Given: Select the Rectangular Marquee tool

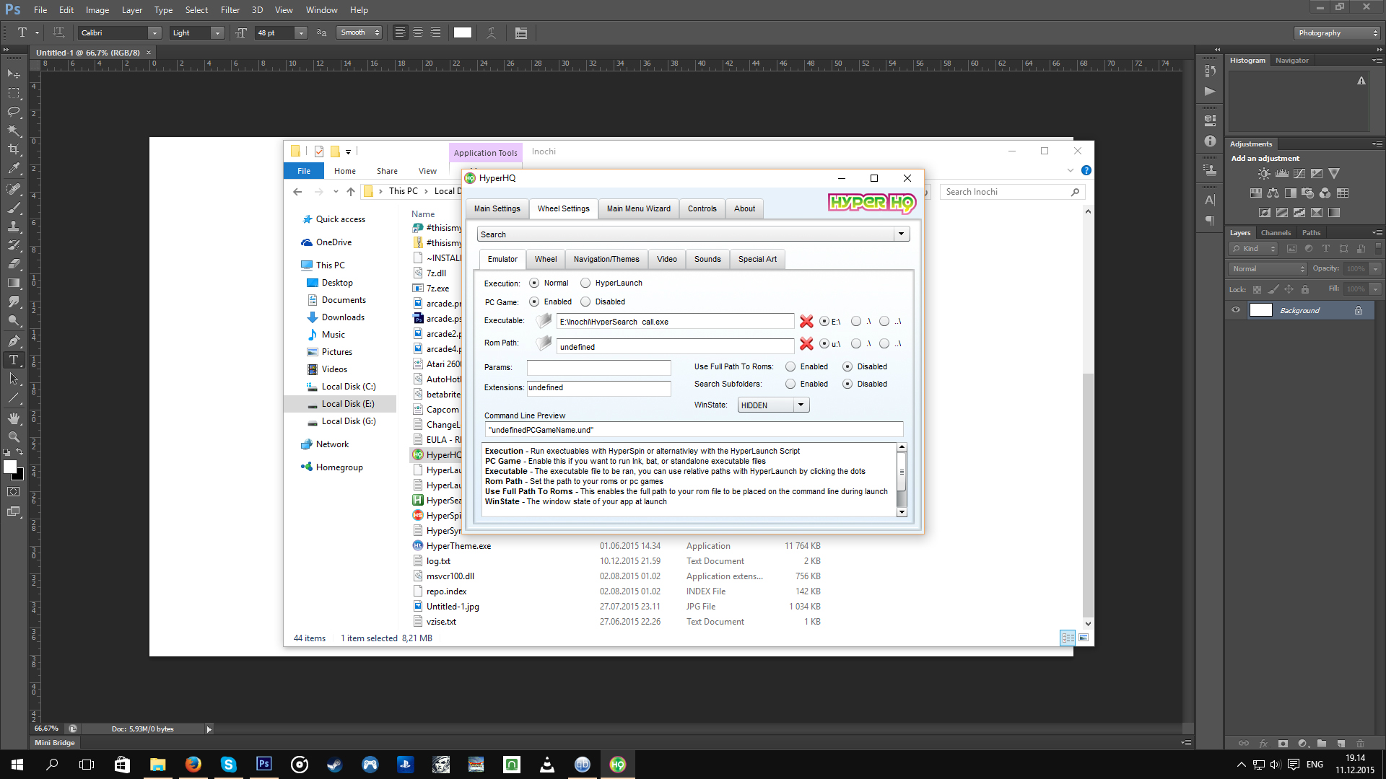Looking at the screenshot, I should [x=14, y=92].
